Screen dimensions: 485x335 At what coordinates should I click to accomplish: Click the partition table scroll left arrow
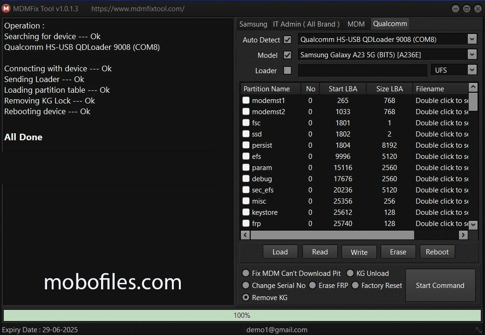click(245, 235)
